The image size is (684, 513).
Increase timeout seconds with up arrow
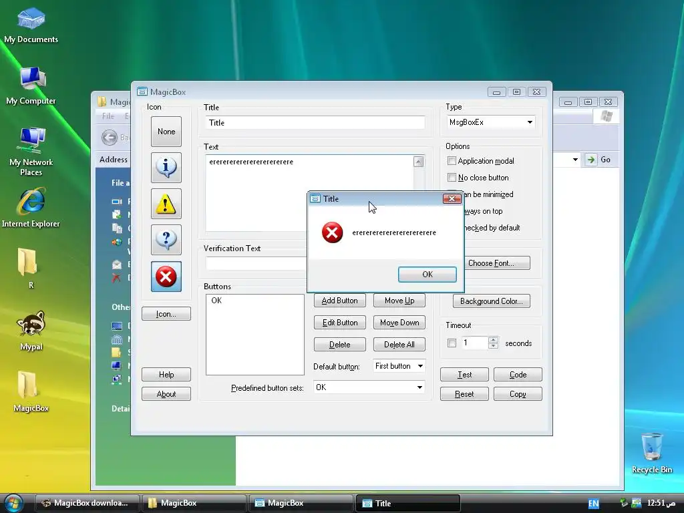tap(493, 340)
